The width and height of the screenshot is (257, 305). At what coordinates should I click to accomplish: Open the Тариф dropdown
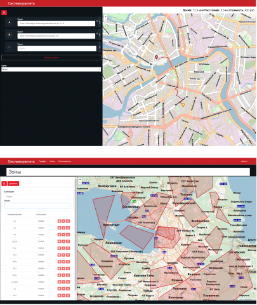[x=51, y=69]
